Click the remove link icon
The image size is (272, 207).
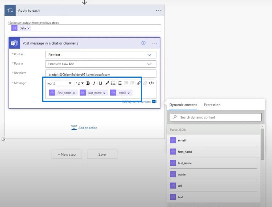(x=145, y=83)
